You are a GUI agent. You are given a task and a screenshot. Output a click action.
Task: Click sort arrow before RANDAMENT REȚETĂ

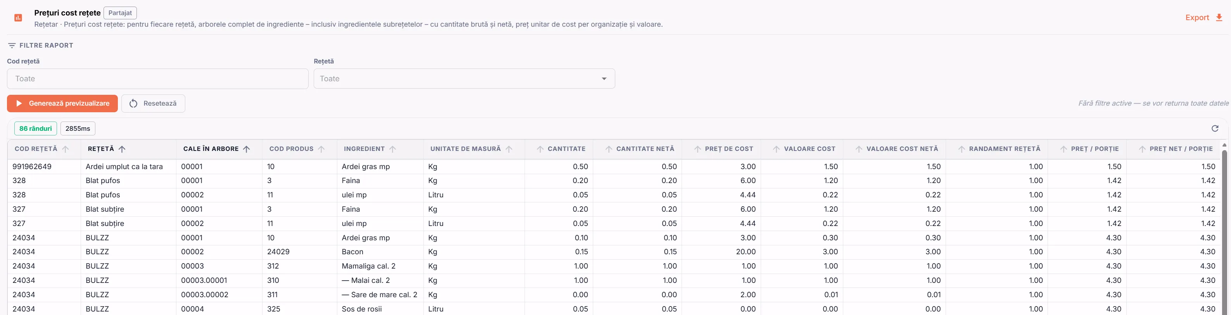tap(962, 149)
